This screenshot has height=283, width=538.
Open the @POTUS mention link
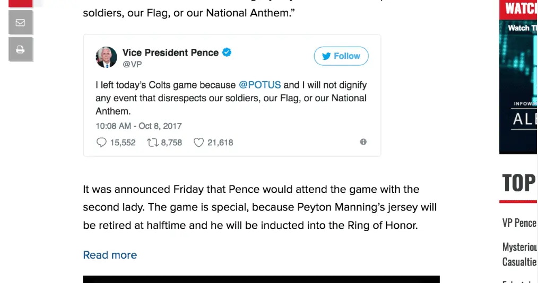(x=259, y=85)
